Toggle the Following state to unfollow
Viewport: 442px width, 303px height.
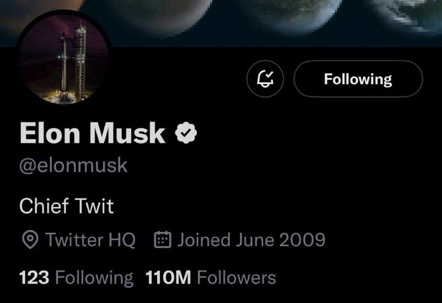(357, 78)
